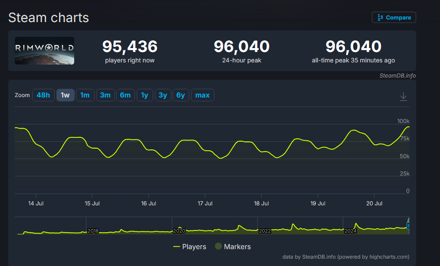Image resolution: width=440 pixels, height=266 pixels.
Task: Click the 75k y-axis label
Action: (405, 139)
